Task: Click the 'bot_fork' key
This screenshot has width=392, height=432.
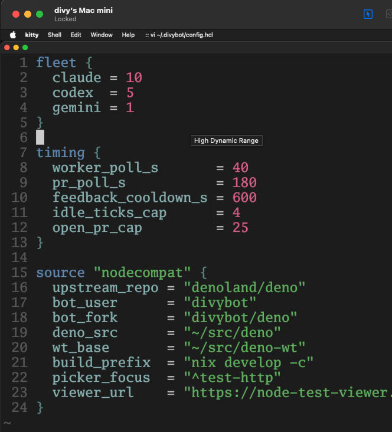Action: (x=85, y=318)
